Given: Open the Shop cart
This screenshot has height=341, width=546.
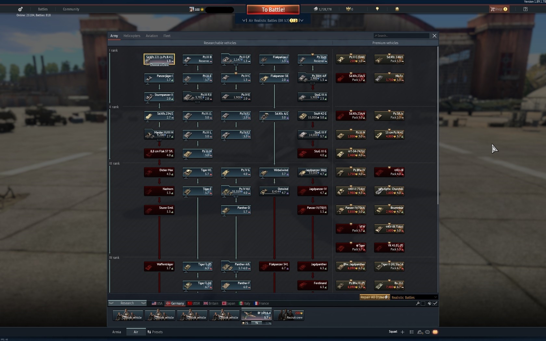Looking at the screenshot, I should tap(499, 9).
